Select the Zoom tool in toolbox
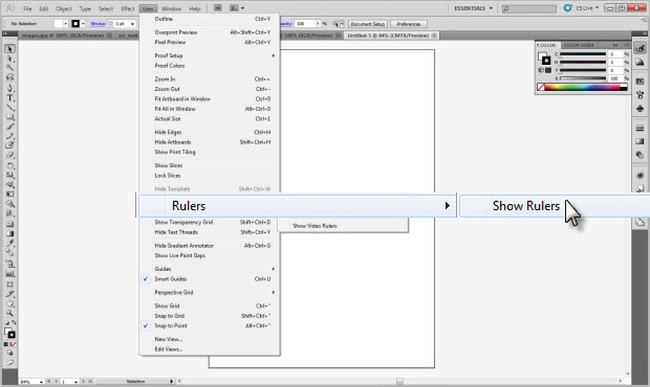 [x=10, y=313]
